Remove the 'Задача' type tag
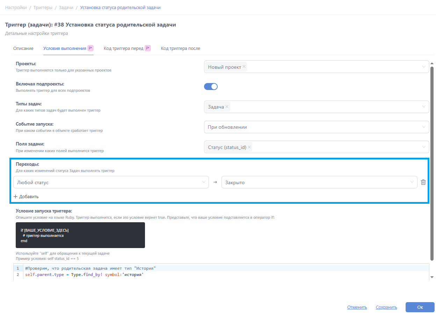Screen dimensions: 436x314 (227, 107)
